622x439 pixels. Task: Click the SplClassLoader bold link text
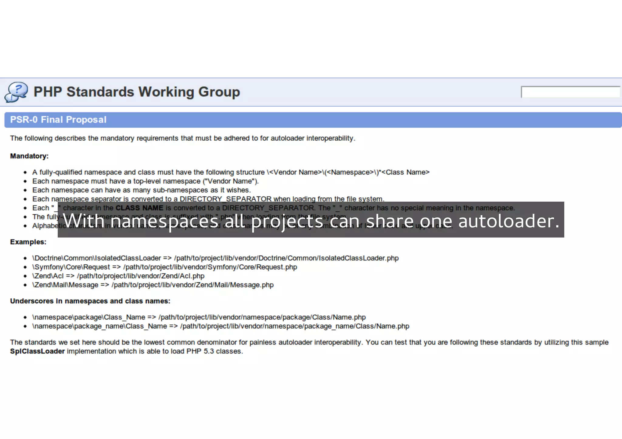click(x=37, y=351)
